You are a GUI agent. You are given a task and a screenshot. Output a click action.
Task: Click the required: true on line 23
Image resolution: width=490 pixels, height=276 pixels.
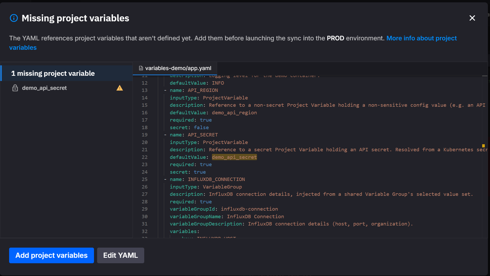point(191,165)
